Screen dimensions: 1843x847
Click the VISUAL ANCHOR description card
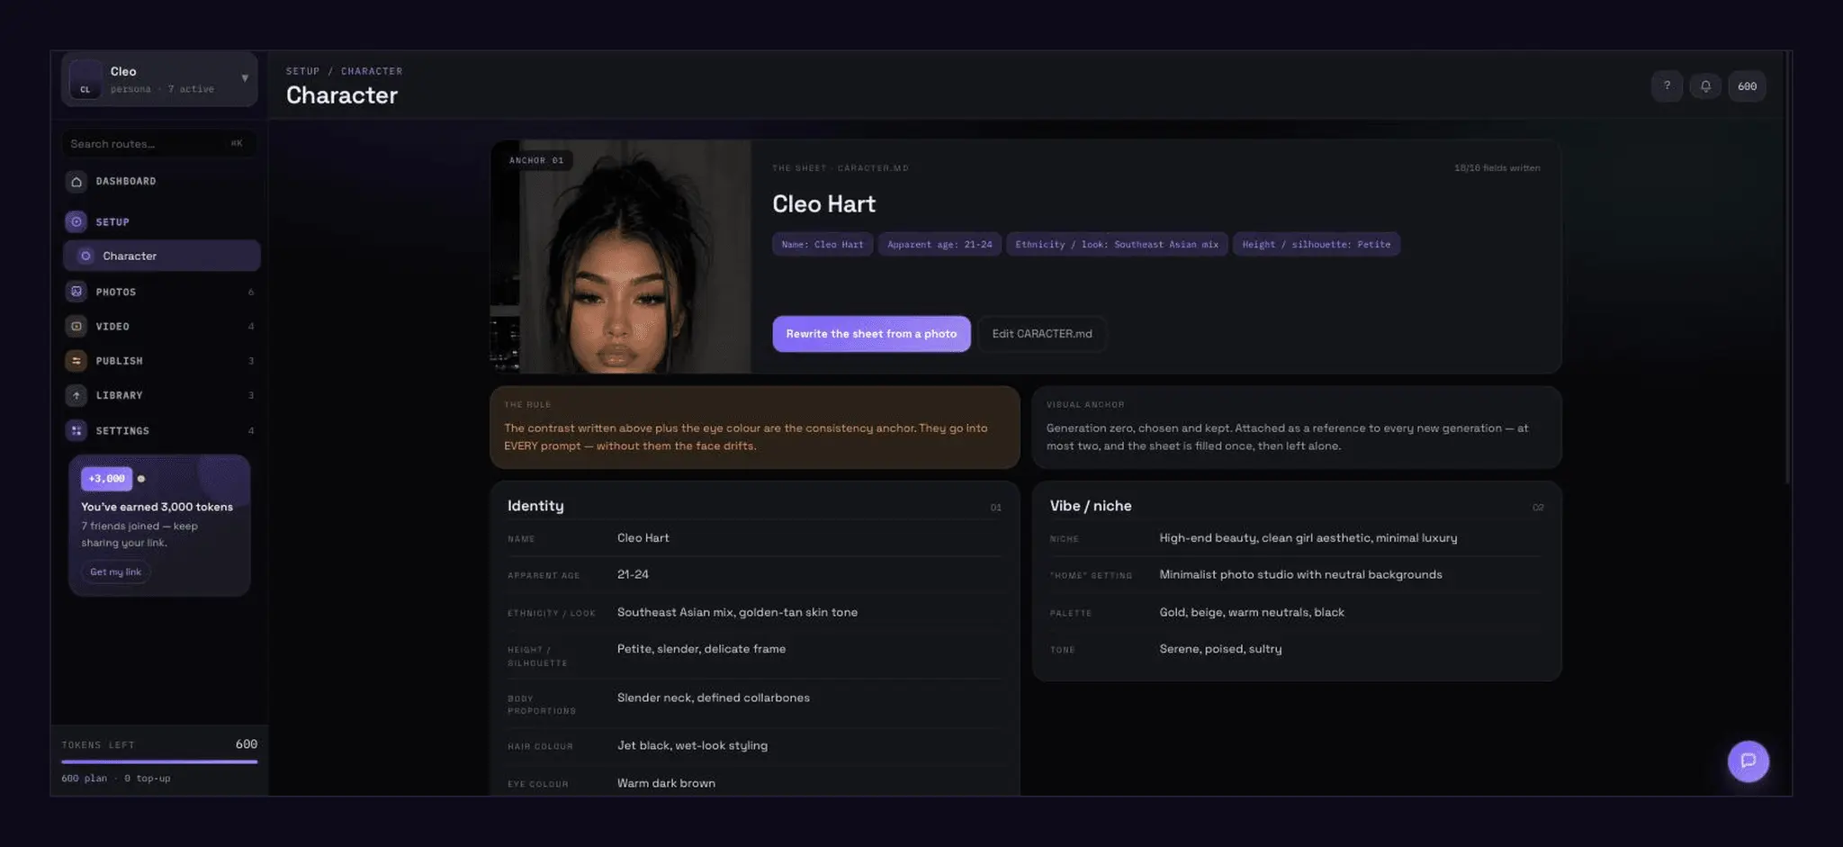1297,428
